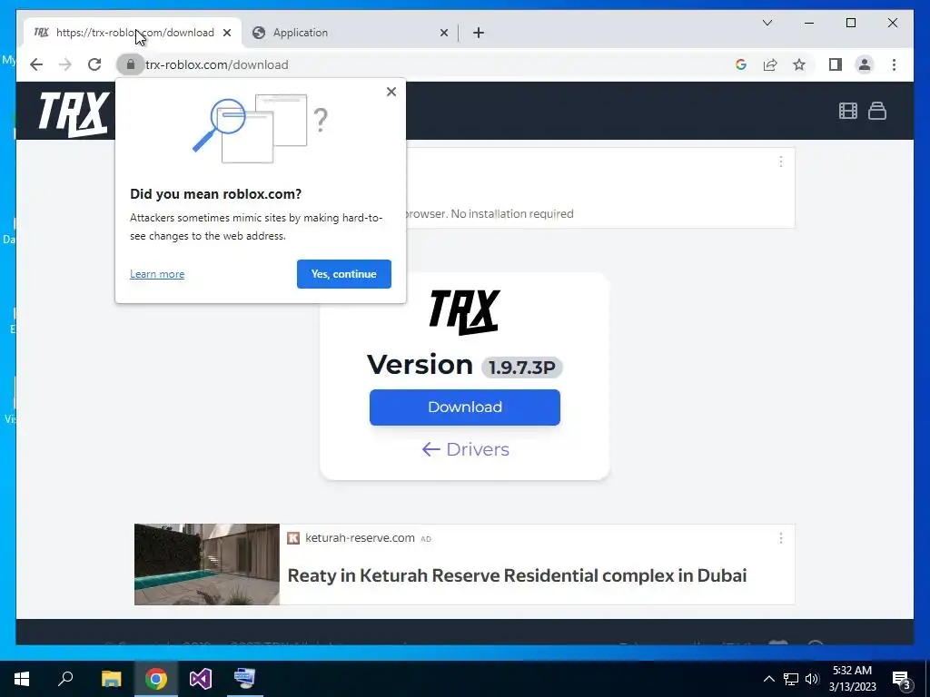Click the address bar URL text
Screen dimensions: 930x697
pos(217,64)
